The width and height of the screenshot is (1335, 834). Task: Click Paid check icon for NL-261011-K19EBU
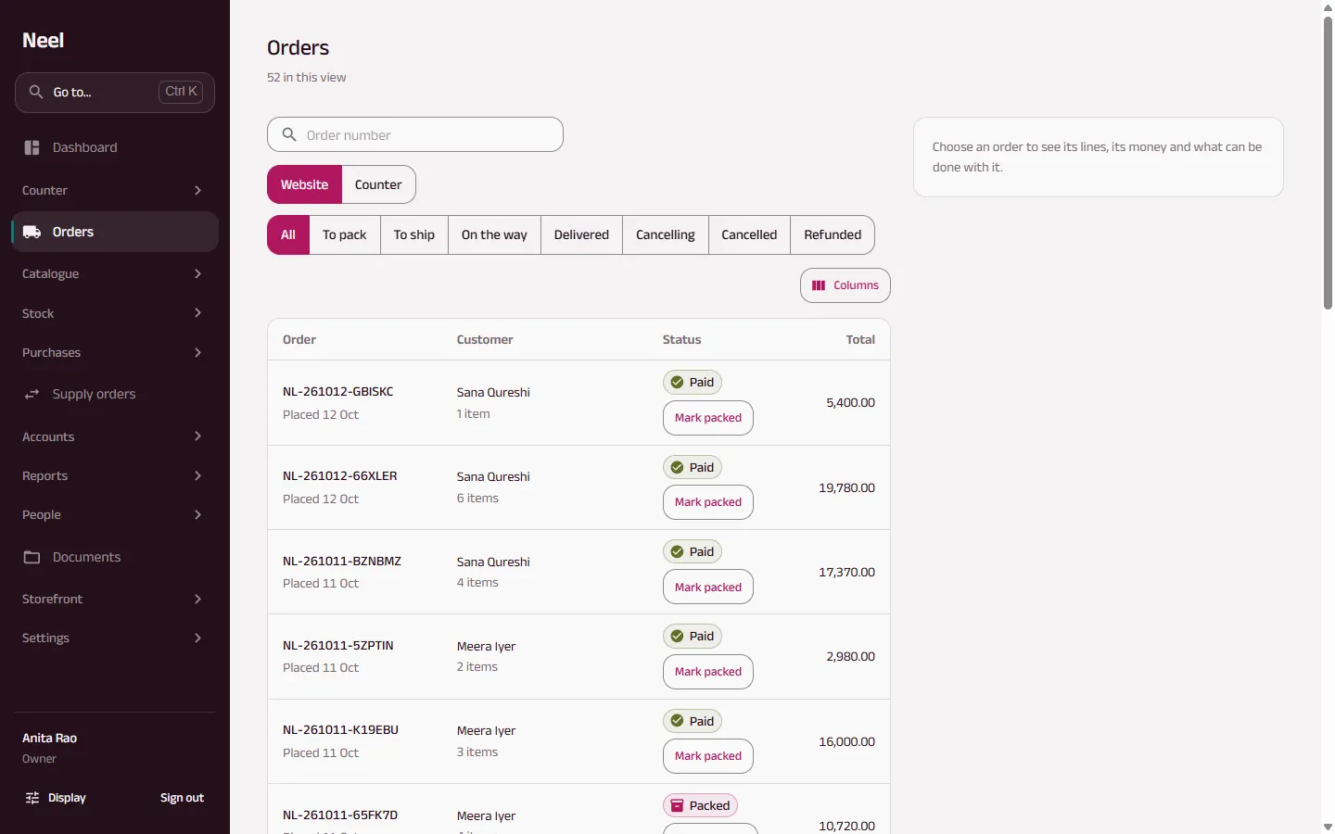(677, 721)
